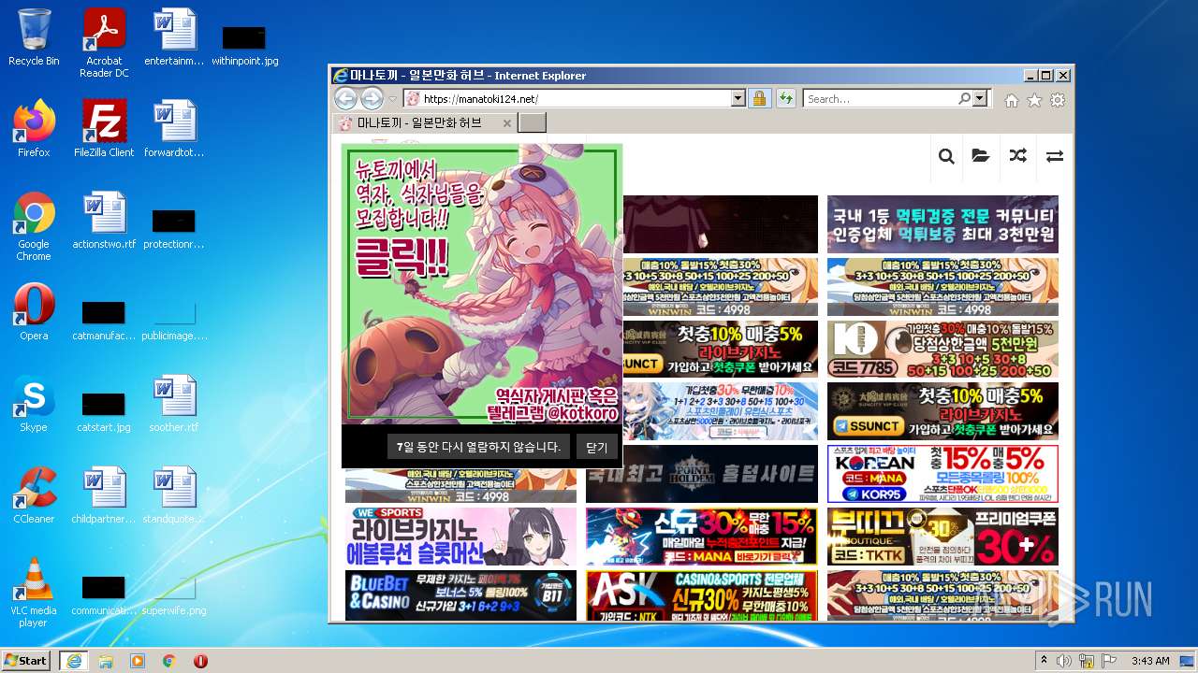Expand the address bar URL history dropdown
This screenshot has height=673, width=1198.
pos(738,98)
